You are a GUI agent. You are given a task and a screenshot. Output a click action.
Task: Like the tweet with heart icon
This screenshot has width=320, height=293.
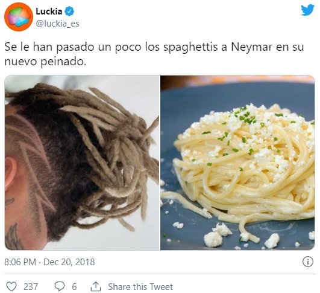pos(11,286)
